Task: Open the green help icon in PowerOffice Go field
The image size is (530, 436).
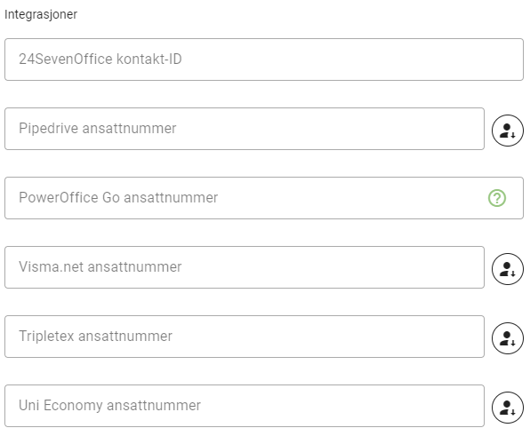Action: coord(497,198)
